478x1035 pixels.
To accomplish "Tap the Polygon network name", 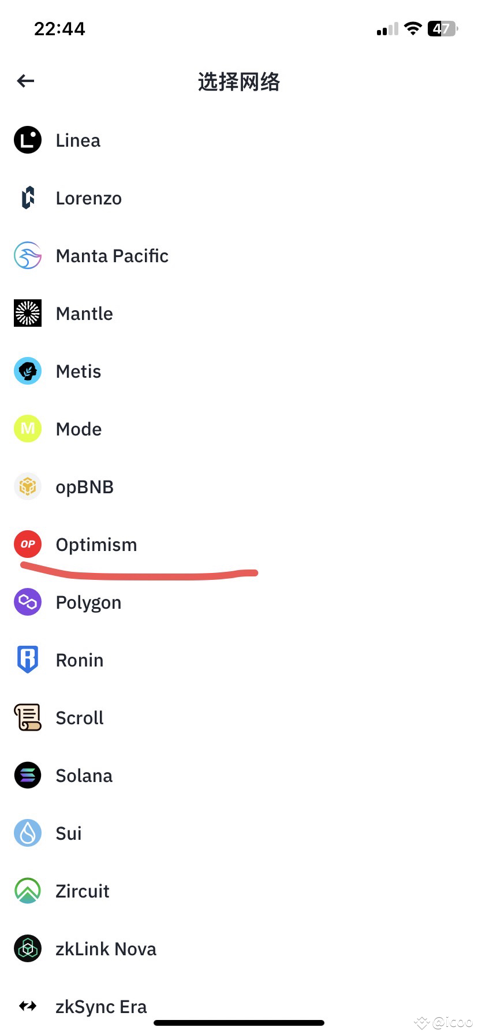I will tap(88, 602).
